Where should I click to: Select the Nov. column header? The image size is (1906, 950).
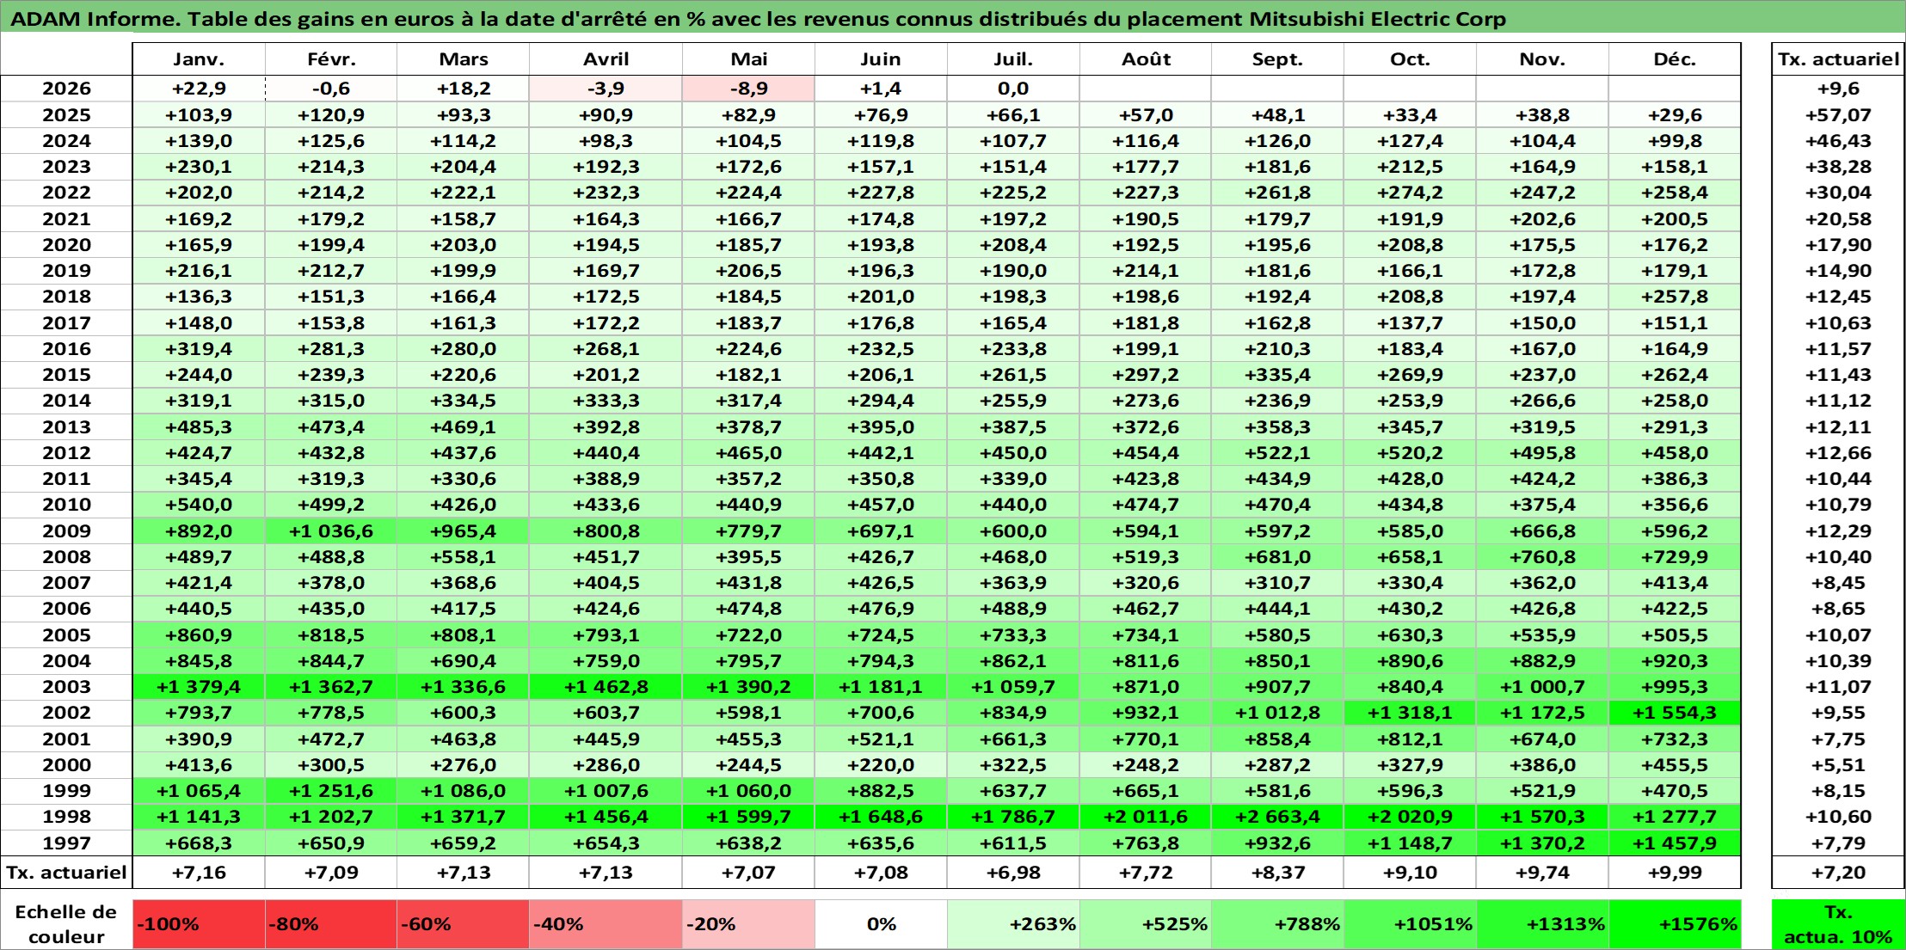coord(1542,59)
